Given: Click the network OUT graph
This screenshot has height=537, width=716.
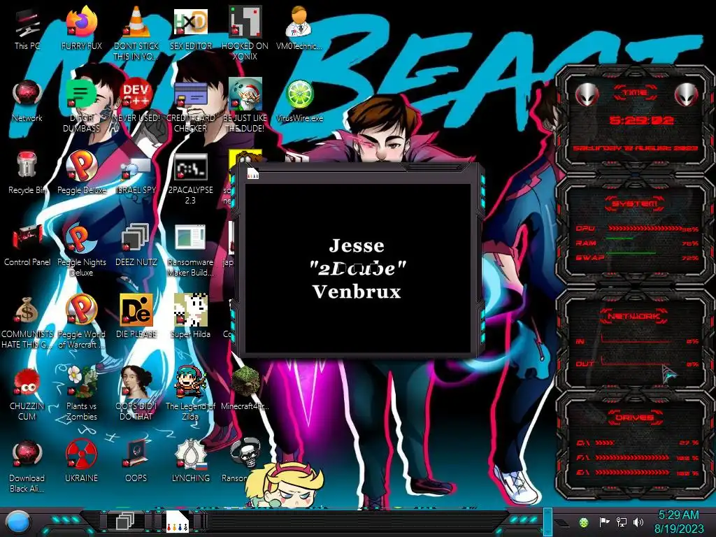Looking at the screenshot, I should tap(636, 362).
